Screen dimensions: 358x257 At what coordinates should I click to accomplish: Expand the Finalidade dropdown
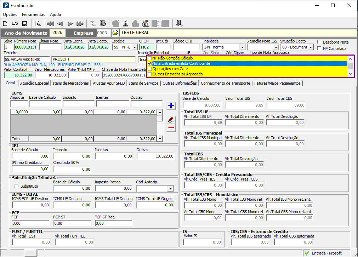point(242,47)
